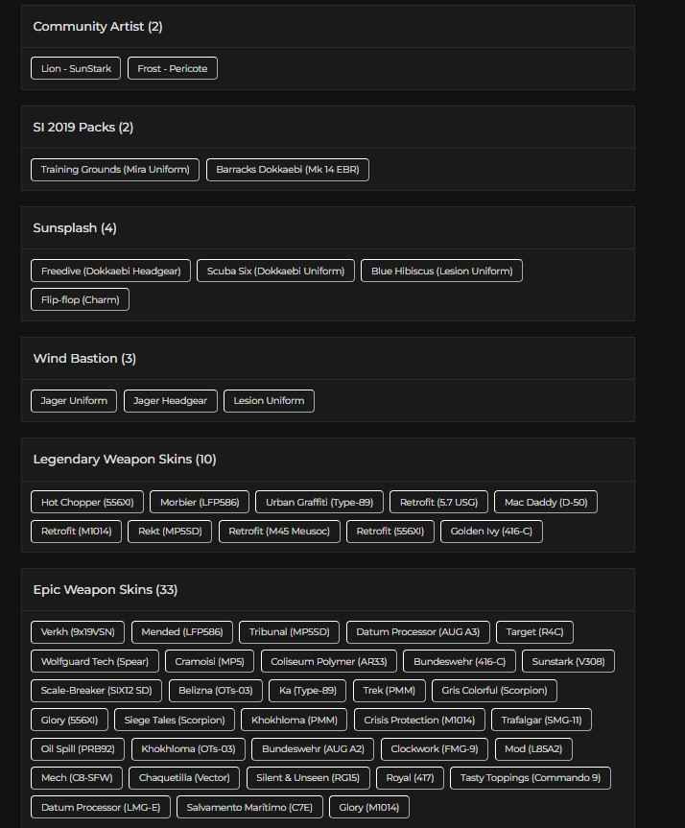Click the Lion - SunStark tag
685x828 pixels.
point(76,68)
